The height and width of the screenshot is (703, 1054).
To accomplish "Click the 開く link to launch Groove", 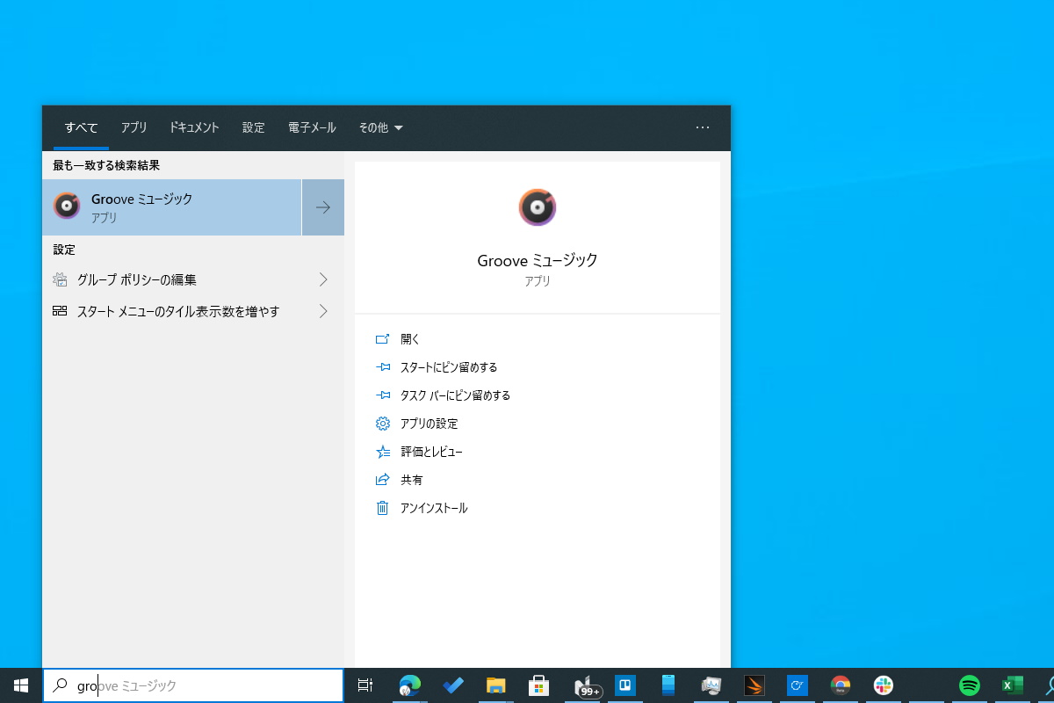I will 409,339.
